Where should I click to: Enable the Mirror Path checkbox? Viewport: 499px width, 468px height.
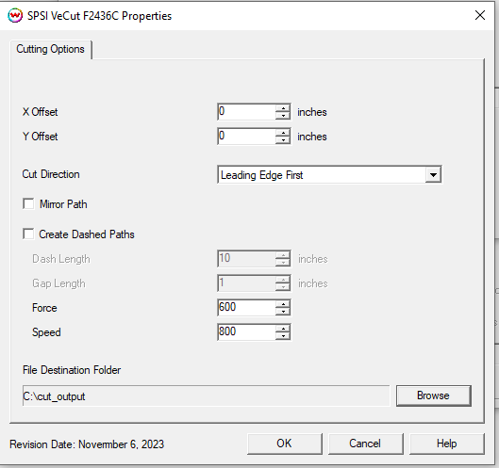[x=28, y=204]
